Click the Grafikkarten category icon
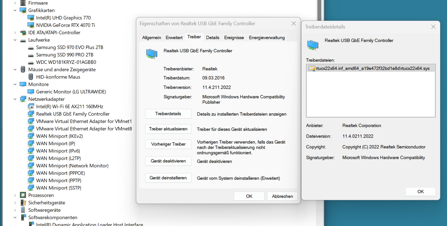447x226 pixels. (23, 10)
